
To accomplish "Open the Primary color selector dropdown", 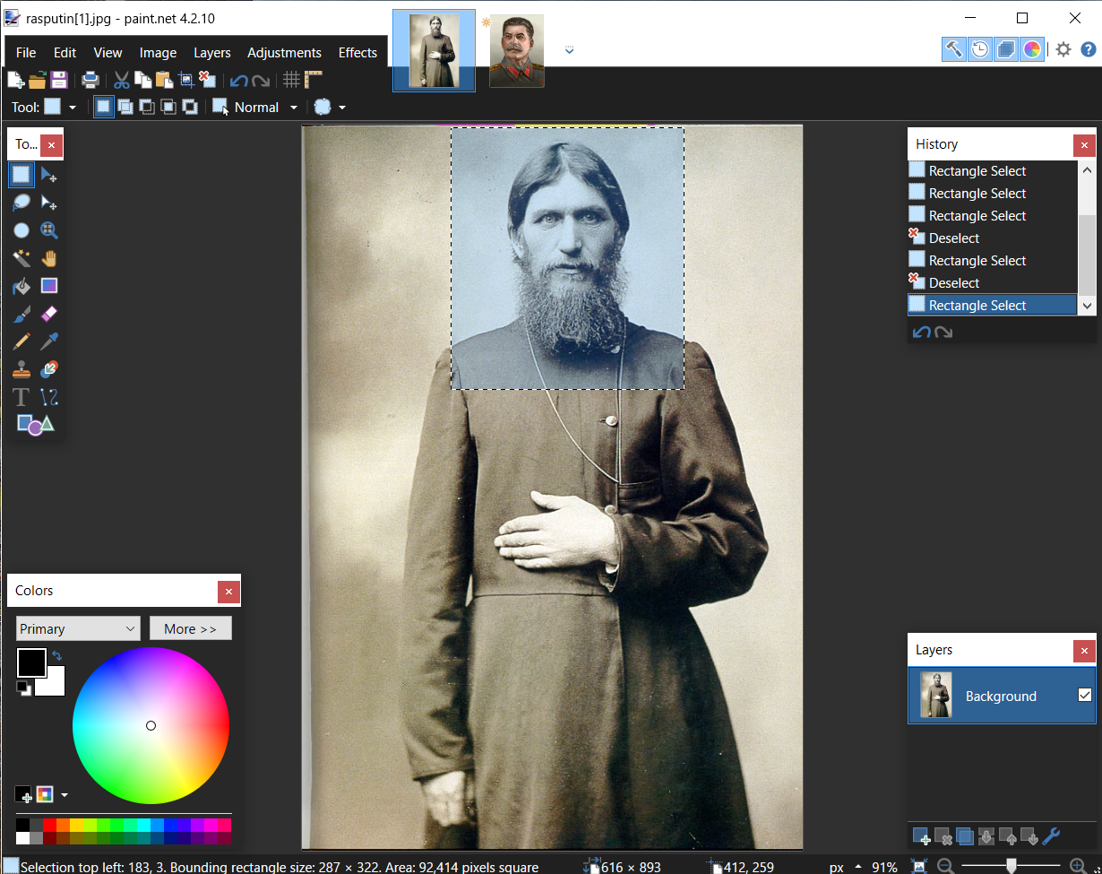I will coord(78,628).
